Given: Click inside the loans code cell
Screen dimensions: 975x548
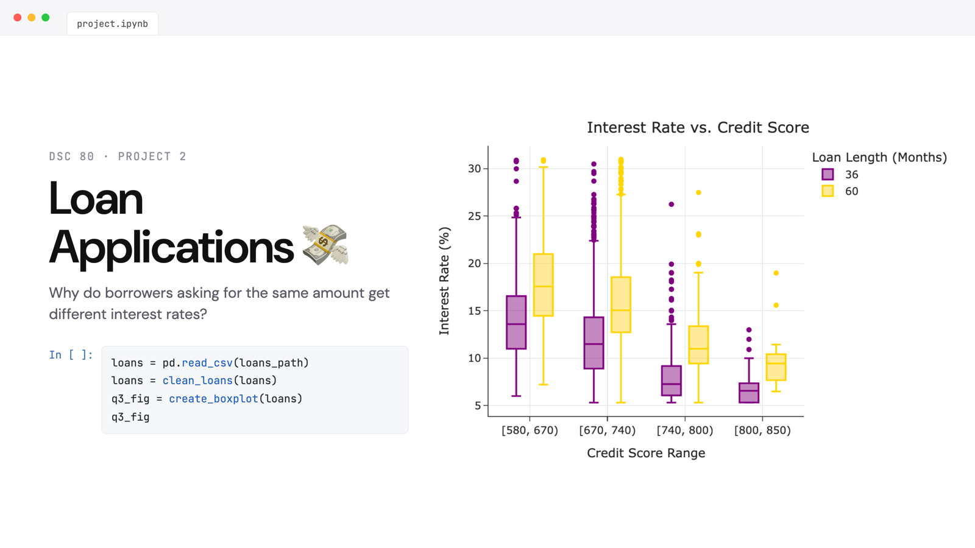Looking at the screenshot, I should tap(255, 390).
